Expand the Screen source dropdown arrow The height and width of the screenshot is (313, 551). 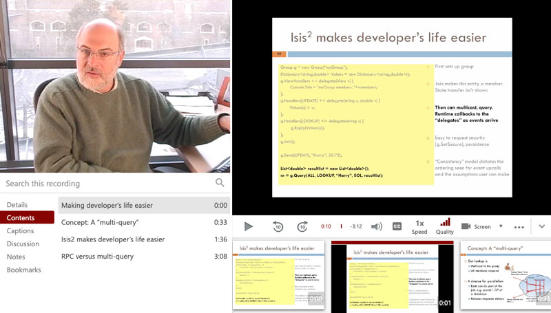[501, 226]
